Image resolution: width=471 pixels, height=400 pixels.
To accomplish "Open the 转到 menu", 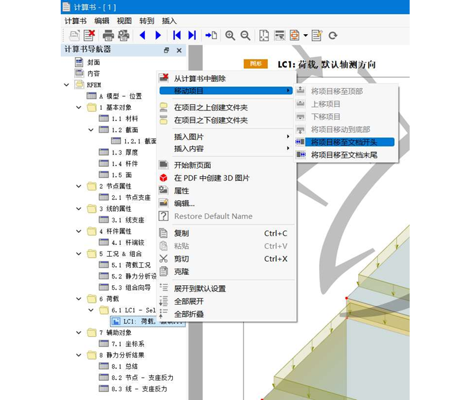I will pos(147,20).
